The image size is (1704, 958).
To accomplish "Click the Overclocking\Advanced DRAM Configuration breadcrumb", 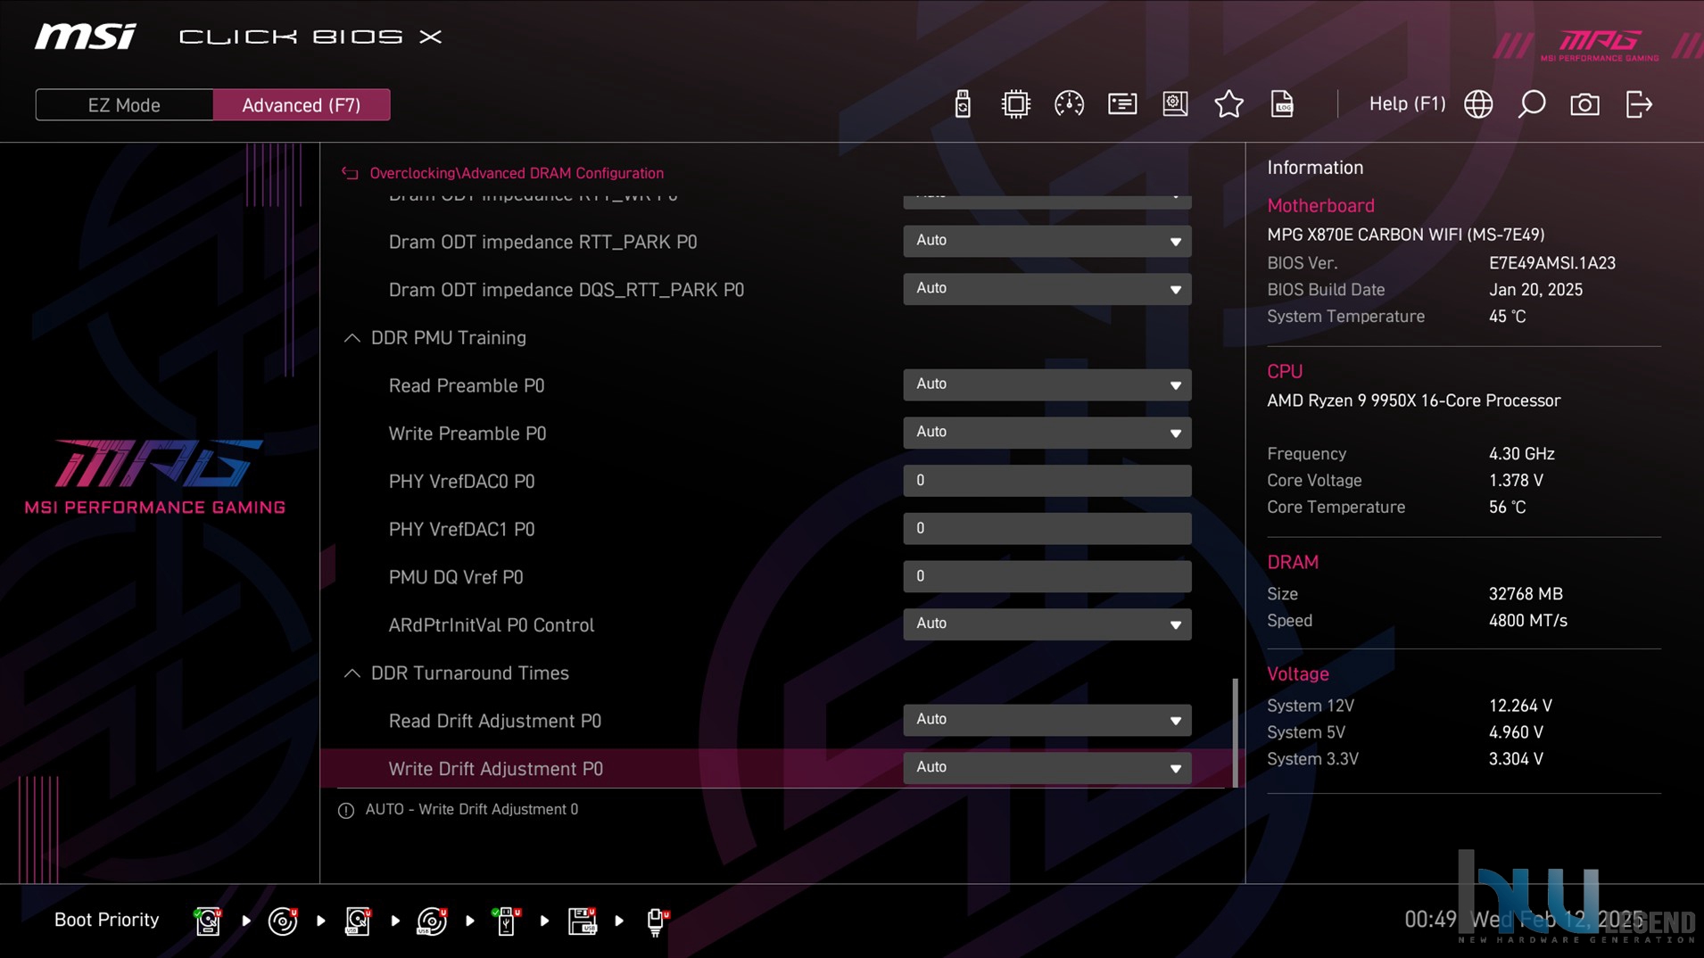I will 517,173.
